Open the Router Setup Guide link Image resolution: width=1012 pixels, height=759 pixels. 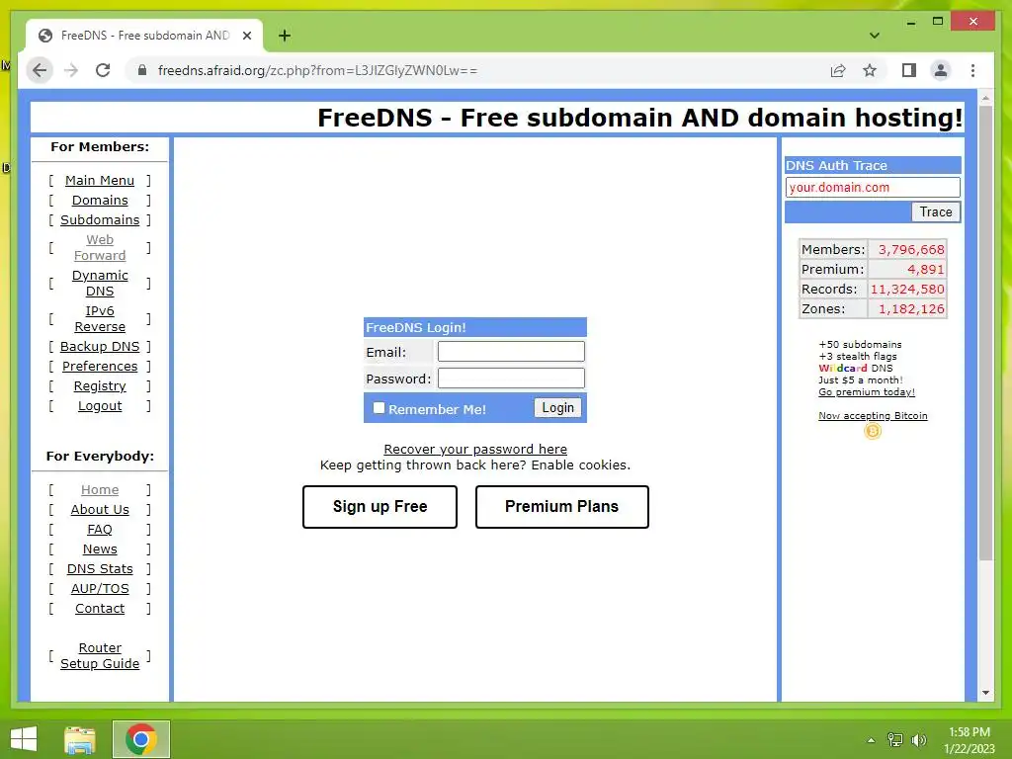(x=100, y=656)
